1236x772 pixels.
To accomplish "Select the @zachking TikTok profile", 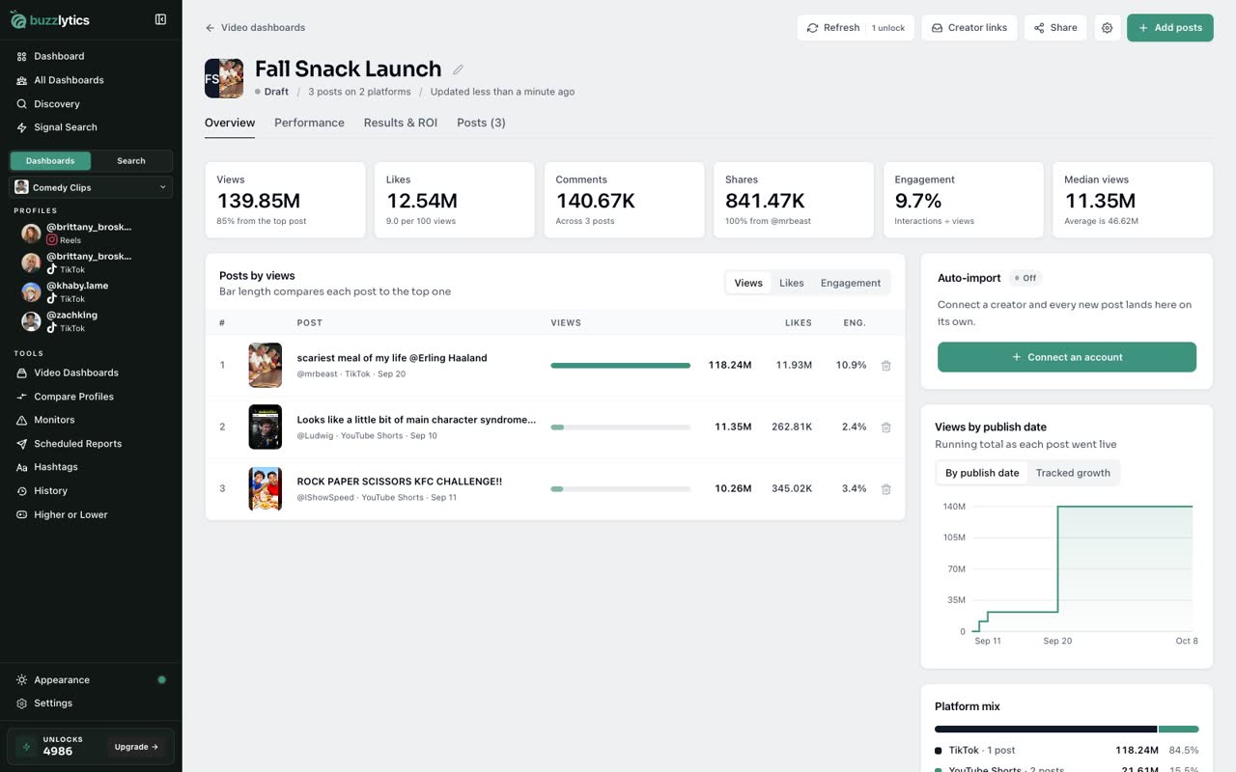I will coord(72,321).
